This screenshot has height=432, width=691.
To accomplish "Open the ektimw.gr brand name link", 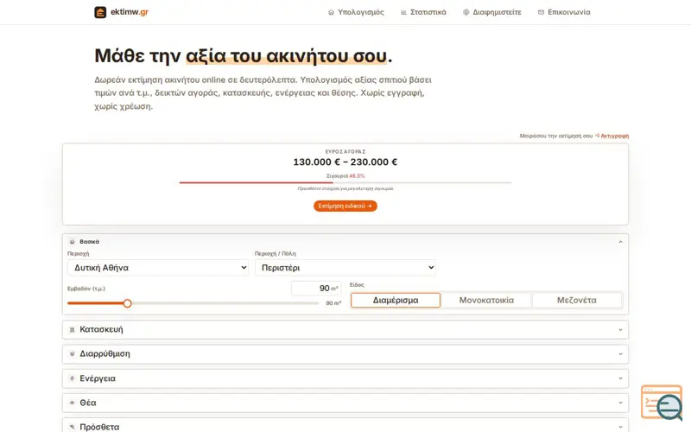I will 129,12.
